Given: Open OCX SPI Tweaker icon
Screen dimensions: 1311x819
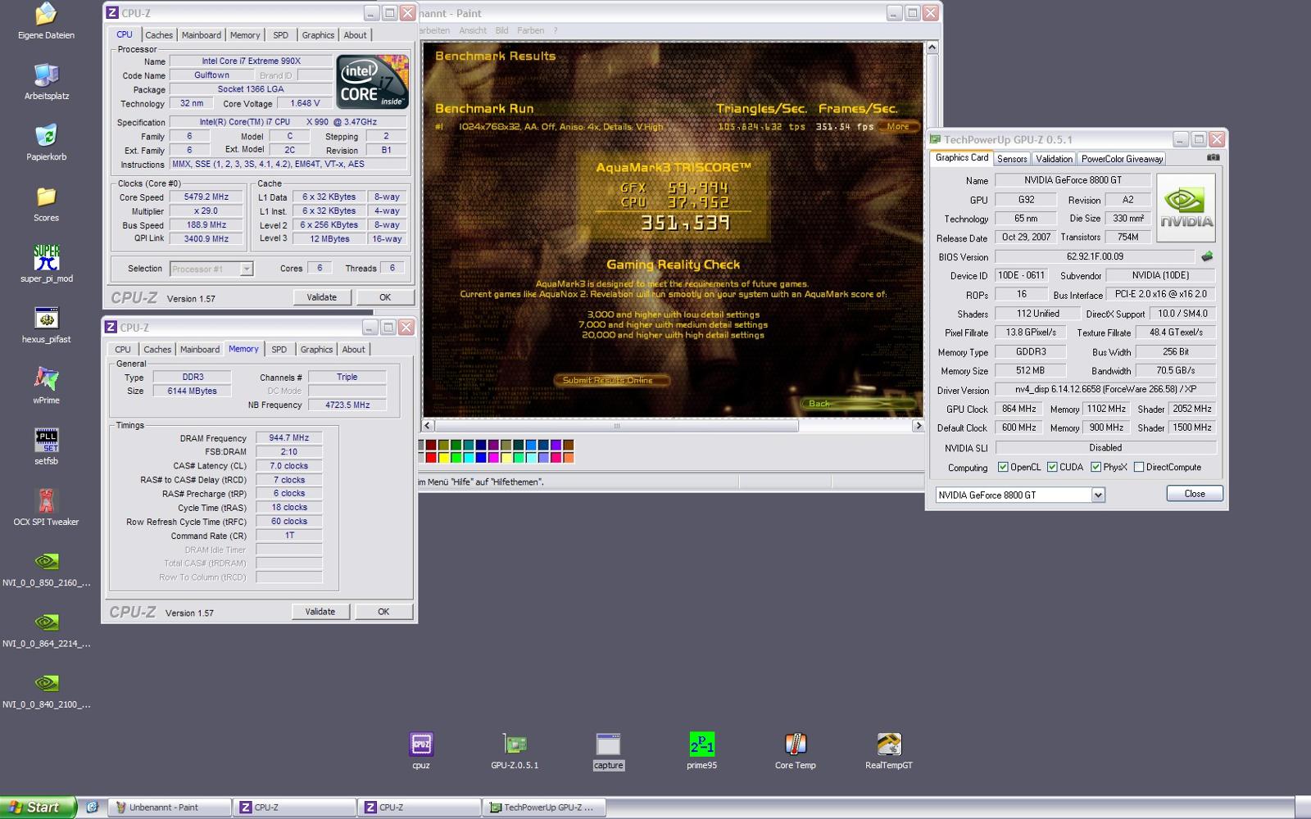Looking at the screenshot, I should tap(47, 508).
